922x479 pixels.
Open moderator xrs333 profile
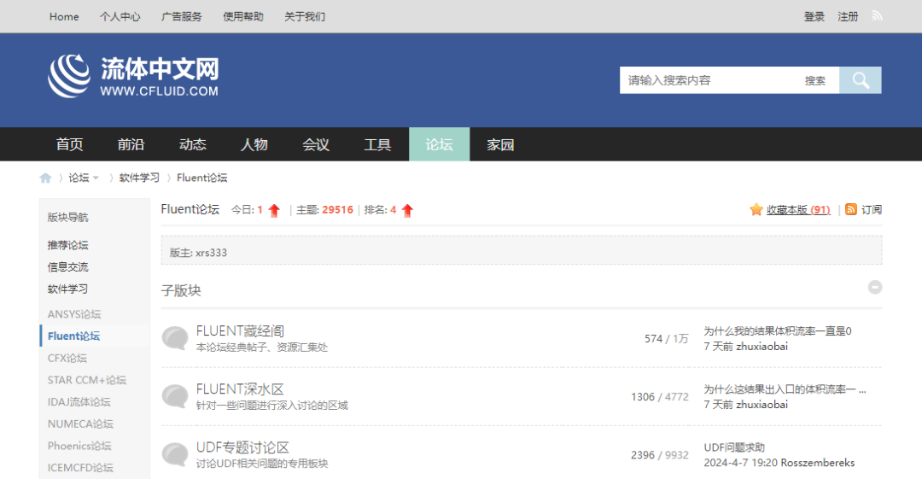[x=211, y=253]
